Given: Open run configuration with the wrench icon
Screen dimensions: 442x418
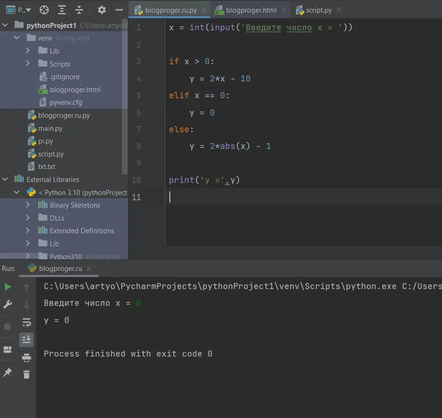Looking at the screenshot, I should pyautogui.click(x=7, y=304).
